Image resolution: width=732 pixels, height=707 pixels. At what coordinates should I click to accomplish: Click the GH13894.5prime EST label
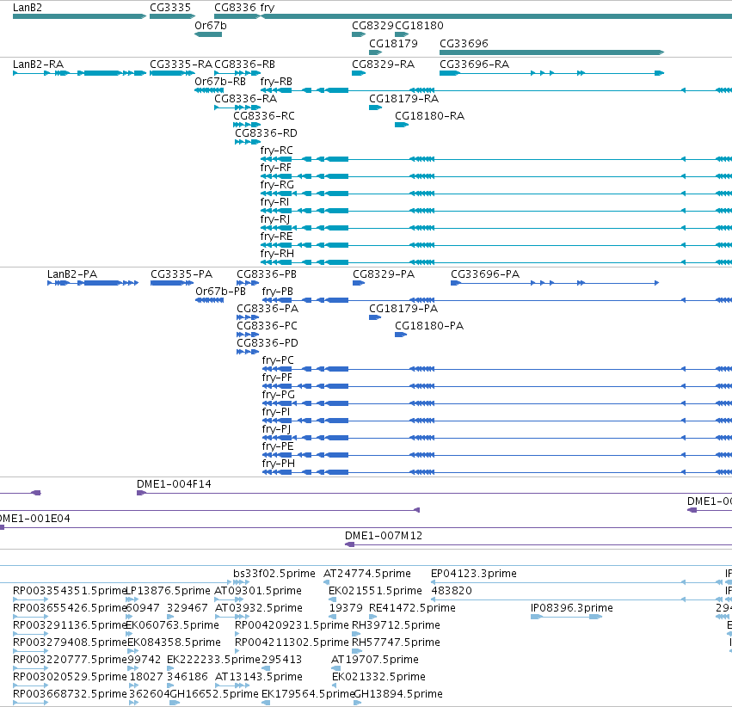click(x=398, y=694)
